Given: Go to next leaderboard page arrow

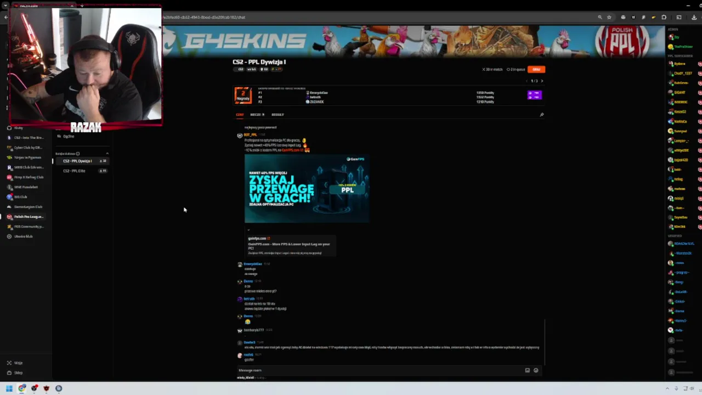Looking at the screenshot, I should [x=542, y=81].
